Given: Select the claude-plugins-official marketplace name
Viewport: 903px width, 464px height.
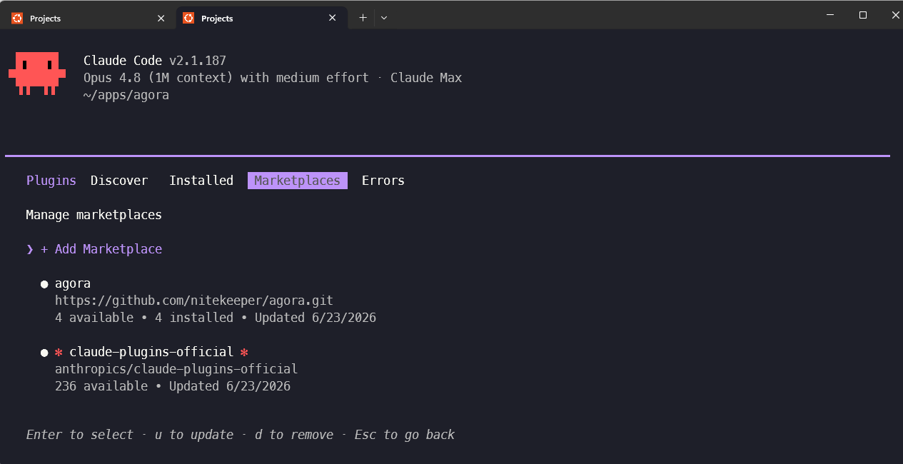Looking at the screenshot, I should [x=151, y=352].
